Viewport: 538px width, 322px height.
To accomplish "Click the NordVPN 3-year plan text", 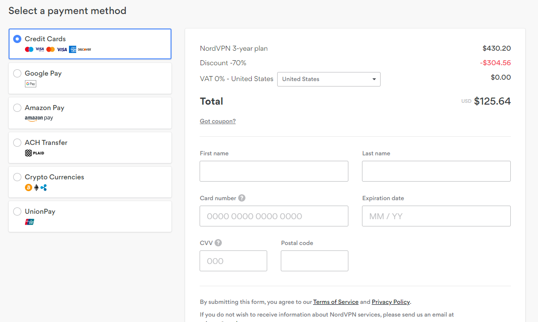I will tap(234, 48).
